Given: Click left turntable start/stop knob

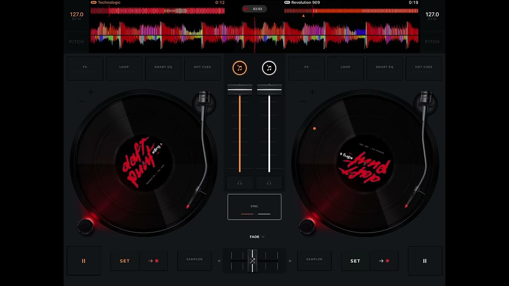Looking at the screenshot, I should coord(85,226).
